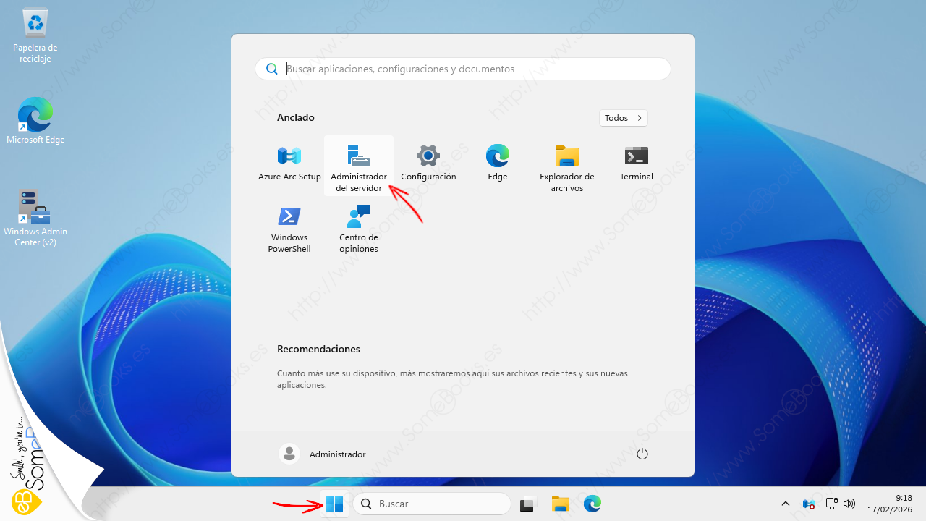This screenshot has height=521, width=926.
Task: Open Azure Arc Setup pinned app
Action: coord(289,163)
